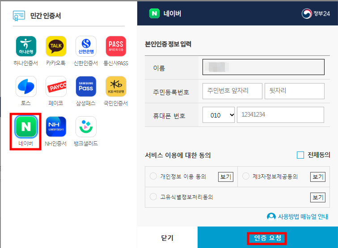Choose the 카카오톡 TALK certificate icon
Screen dimensions: 338x248
[x=56, y=46]
